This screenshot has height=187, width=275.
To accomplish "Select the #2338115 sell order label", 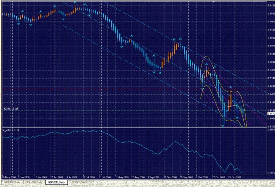I will coord(11,109).
